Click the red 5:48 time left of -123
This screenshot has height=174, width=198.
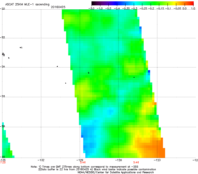click(x=136, y=162)
